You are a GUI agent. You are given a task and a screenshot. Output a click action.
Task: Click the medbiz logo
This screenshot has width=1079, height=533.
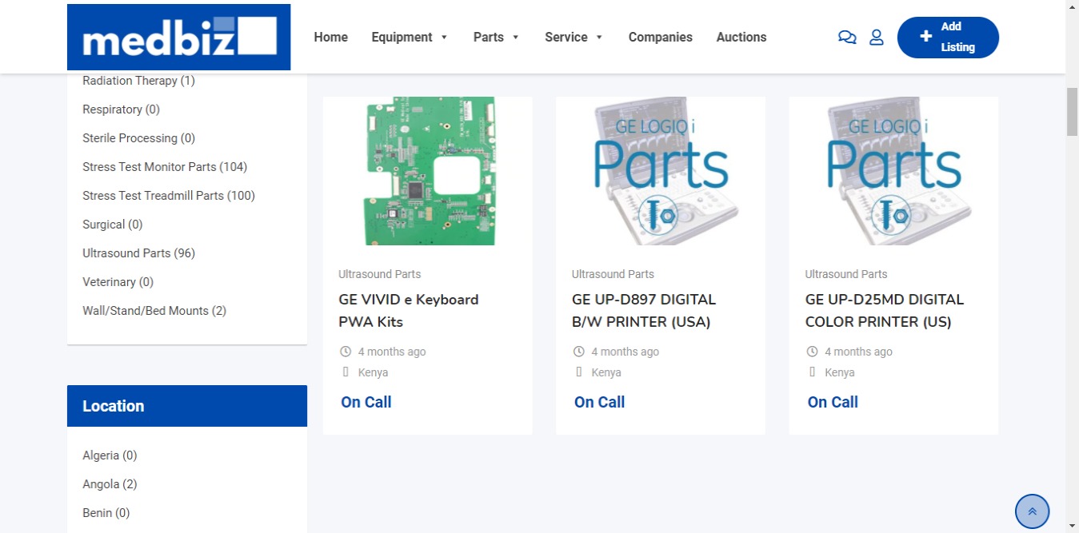click(x=178, y=38)
